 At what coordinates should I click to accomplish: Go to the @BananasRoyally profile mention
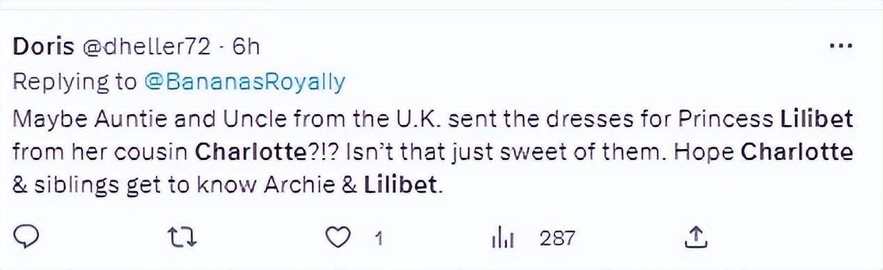[x=244, y=82]
